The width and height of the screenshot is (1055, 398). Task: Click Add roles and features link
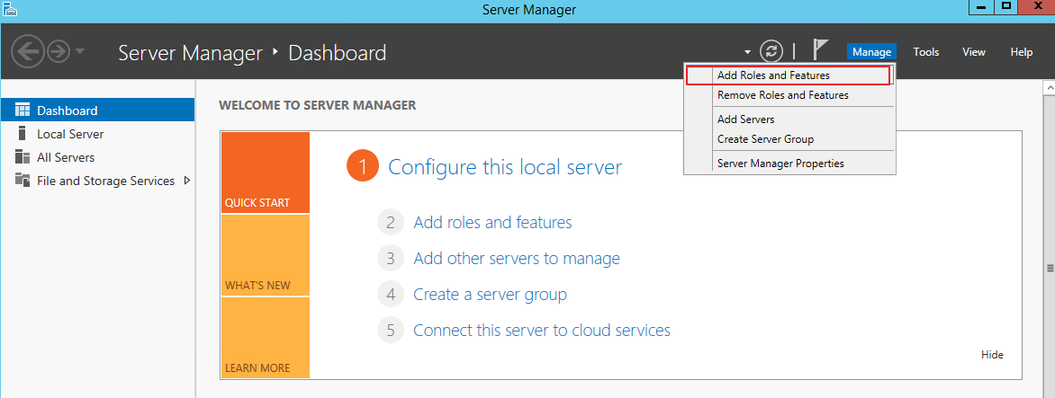[x=492, y=222]
